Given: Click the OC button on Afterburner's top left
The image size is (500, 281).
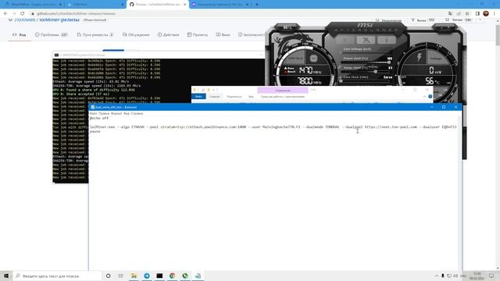Looking at the screenshot, I should (x=287, y=27).
